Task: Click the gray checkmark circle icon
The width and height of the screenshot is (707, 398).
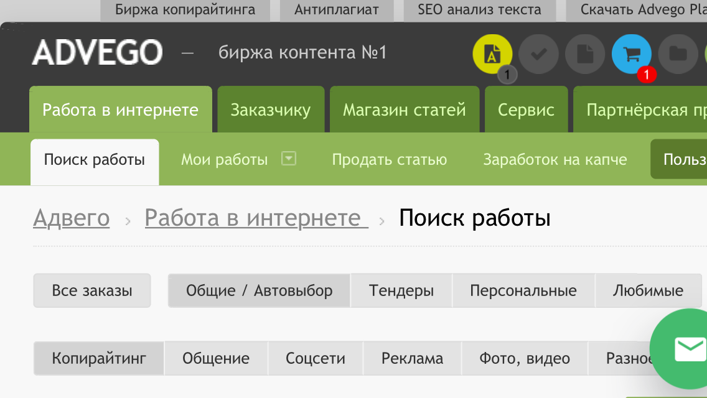Action: [539, 54]
